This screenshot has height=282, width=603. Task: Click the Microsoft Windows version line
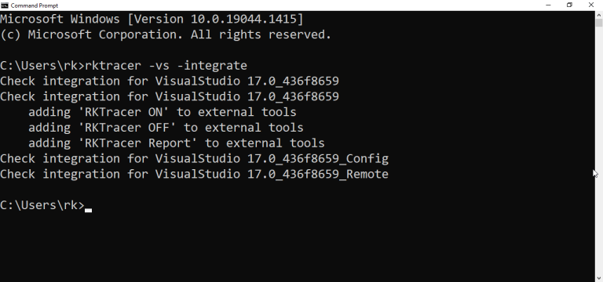click(x=152, y=19)
